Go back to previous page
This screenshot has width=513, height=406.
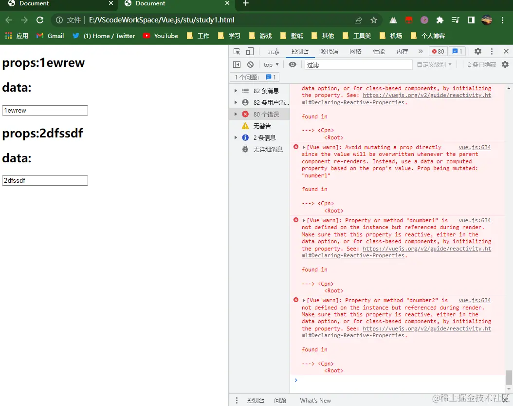coord(9,20)
